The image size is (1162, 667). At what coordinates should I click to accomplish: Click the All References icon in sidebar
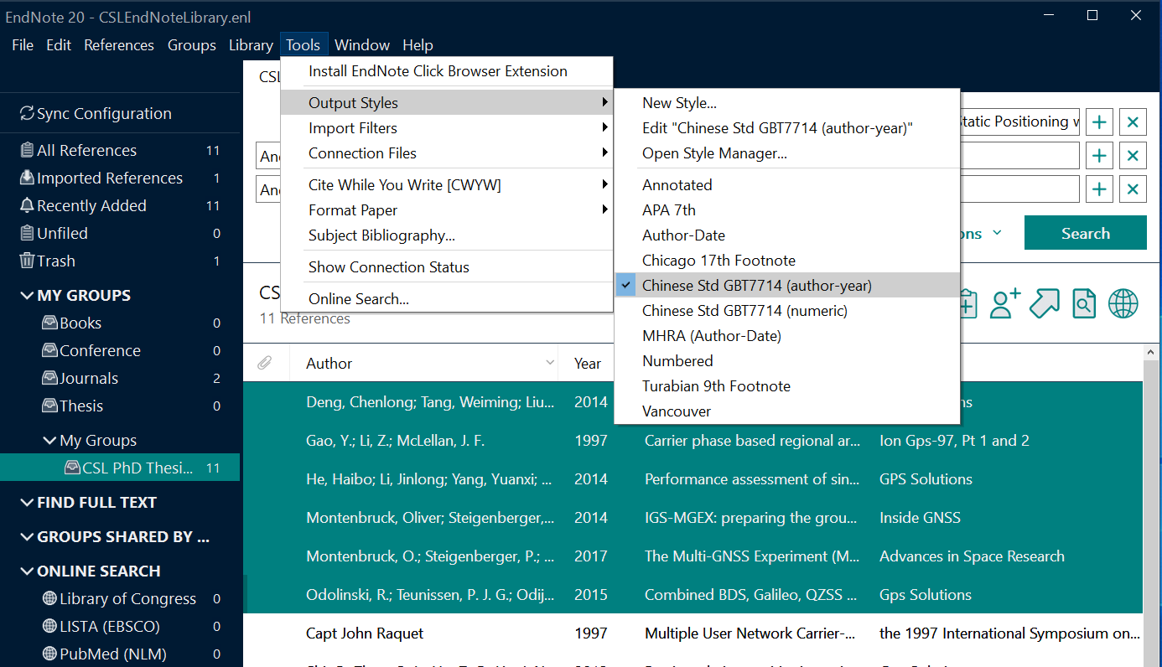pos(27,151)
